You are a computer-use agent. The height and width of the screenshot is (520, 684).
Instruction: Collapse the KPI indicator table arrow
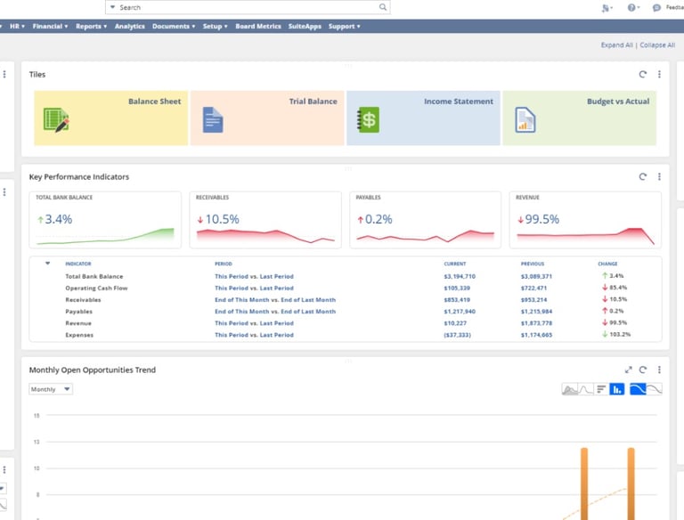tap(47, 263)
